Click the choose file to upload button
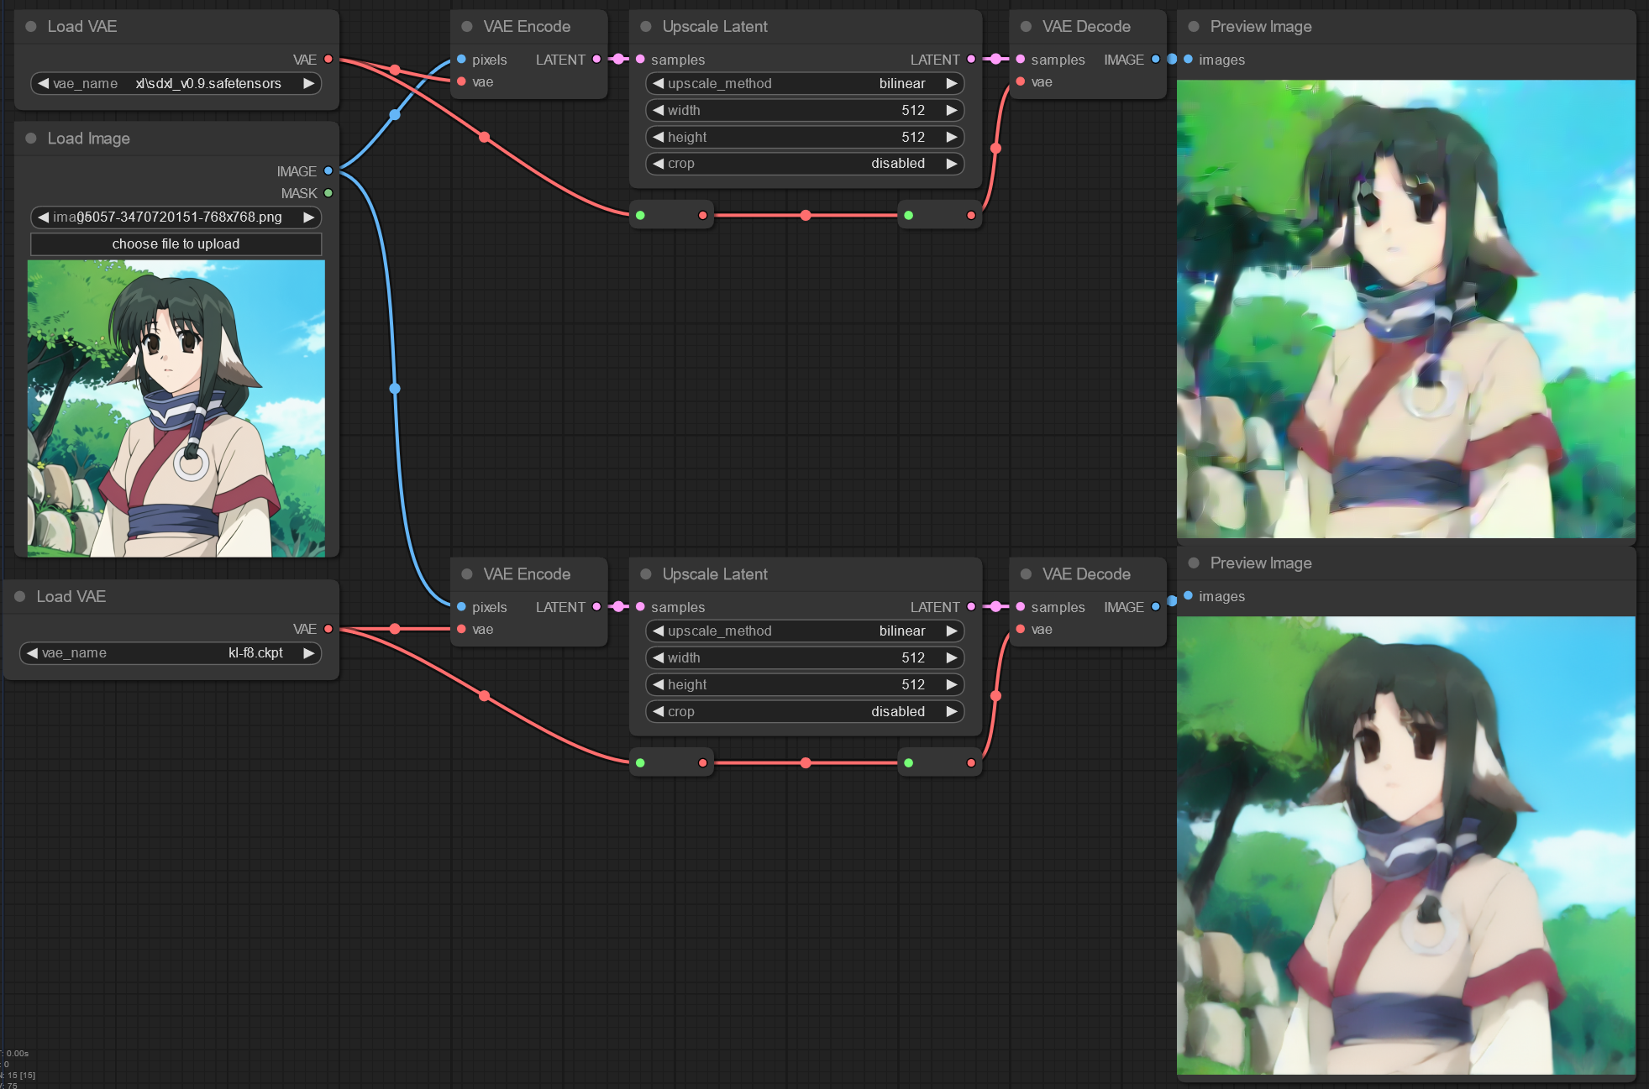The image size is (1649, 1089). (176, 243)
